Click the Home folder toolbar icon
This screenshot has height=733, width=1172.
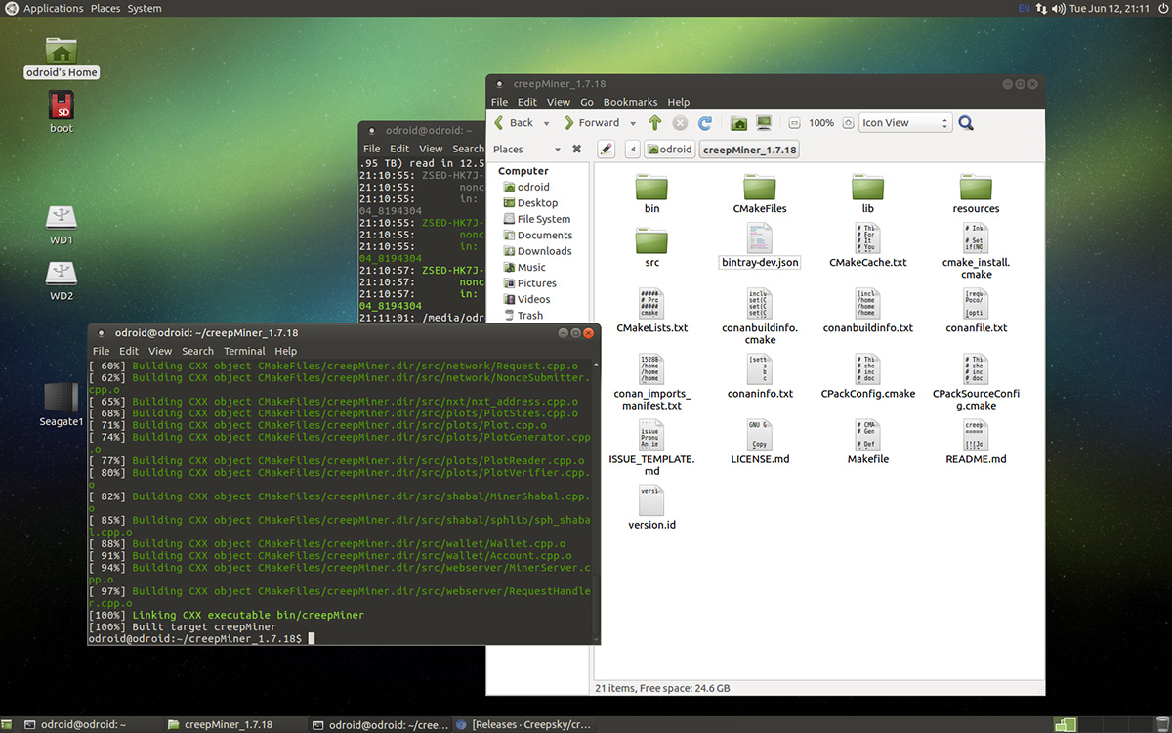[x=739, y=123]
